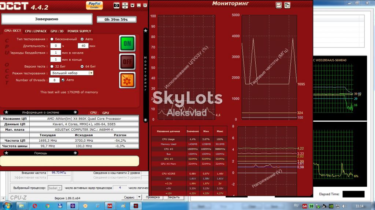Toggle Авто threads checkbox
The height and width of the screenshot is (210, 375).
point(63,80)
